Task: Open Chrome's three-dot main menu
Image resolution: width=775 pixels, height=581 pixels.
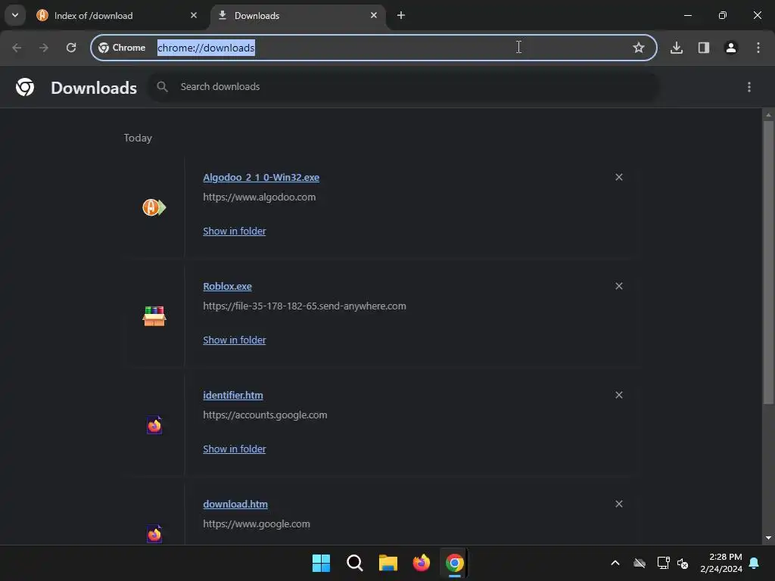Action: point(758,48)
